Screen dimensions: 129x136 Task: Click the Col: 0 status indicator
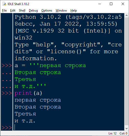(123, 133)
